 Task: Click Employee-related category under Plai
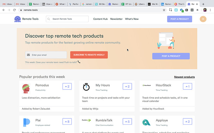pyautogui.click(x=43, y=125)
